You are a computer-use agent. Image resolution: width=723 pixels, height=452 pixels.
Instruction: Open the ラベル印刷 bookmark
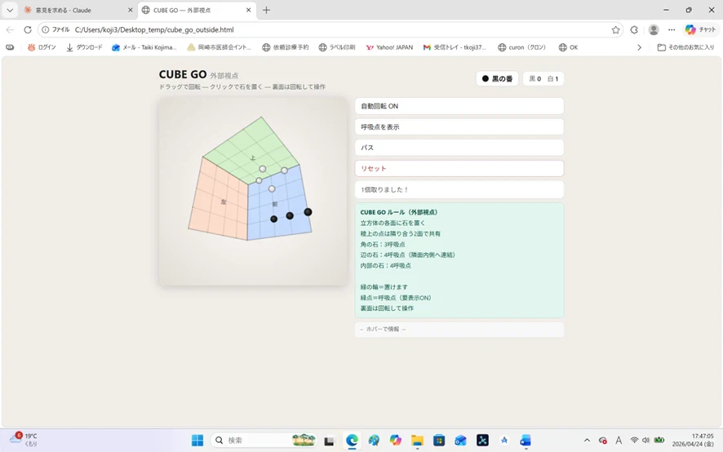pos(336,47)
